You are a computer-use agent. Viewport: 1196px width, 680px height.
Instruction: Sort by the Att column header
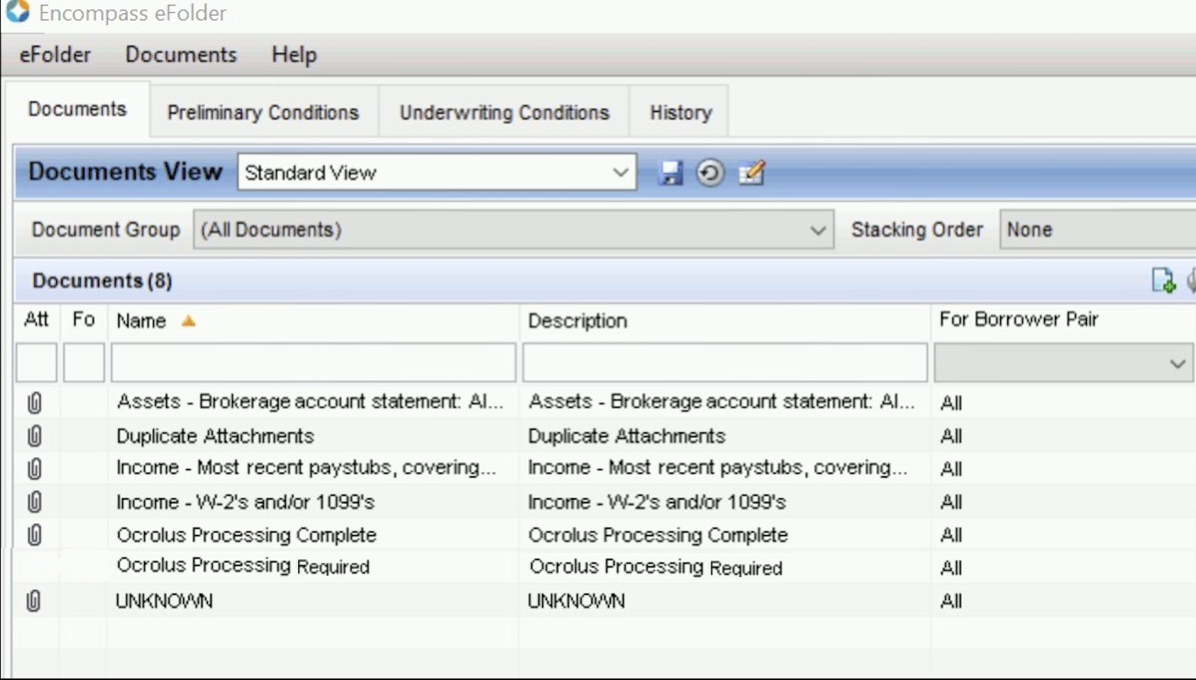[36, 320]
